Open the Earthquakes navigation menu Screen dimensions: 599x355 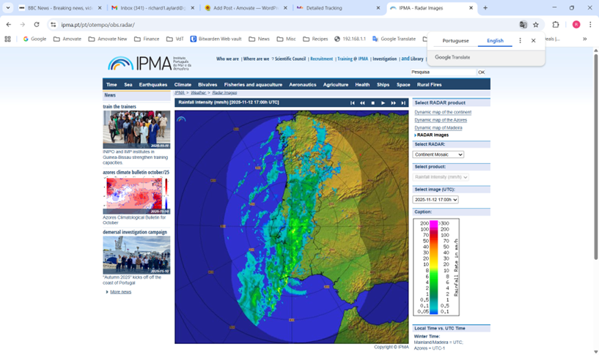click(x=153, y=85)
